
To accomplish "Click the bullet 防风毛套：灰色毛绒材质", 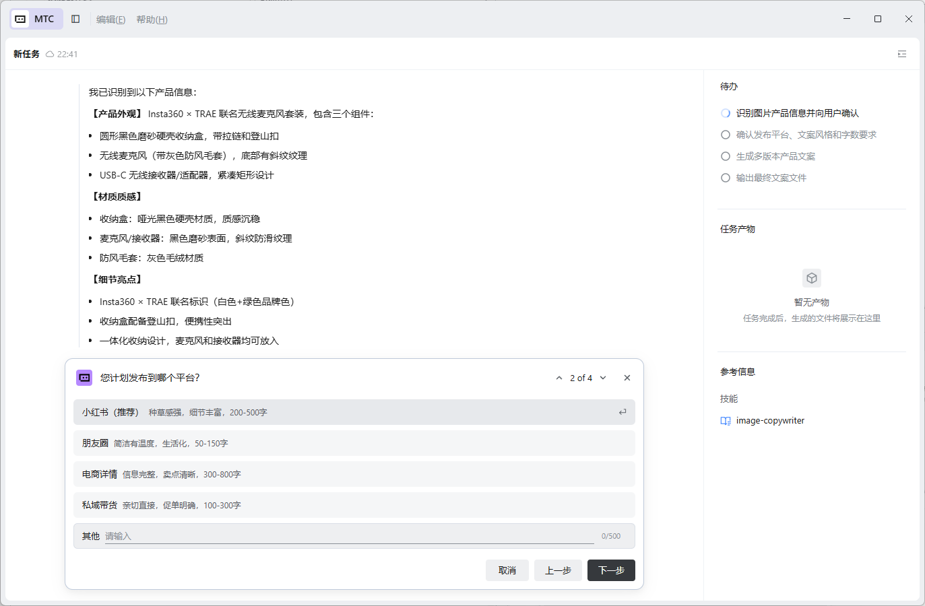I will pyautogui.click(x=152, y=258).
